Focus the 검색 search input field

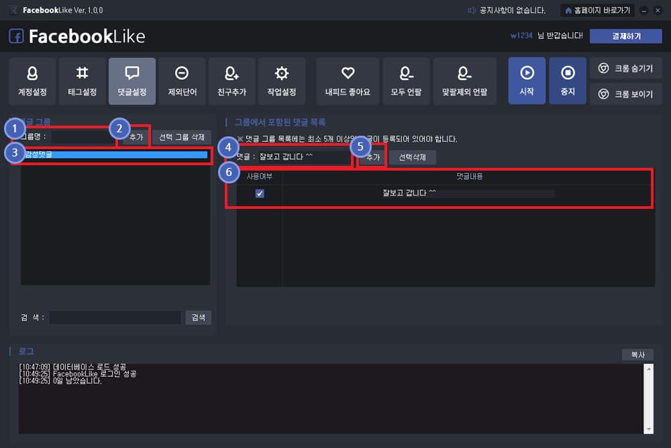(115, 318)
